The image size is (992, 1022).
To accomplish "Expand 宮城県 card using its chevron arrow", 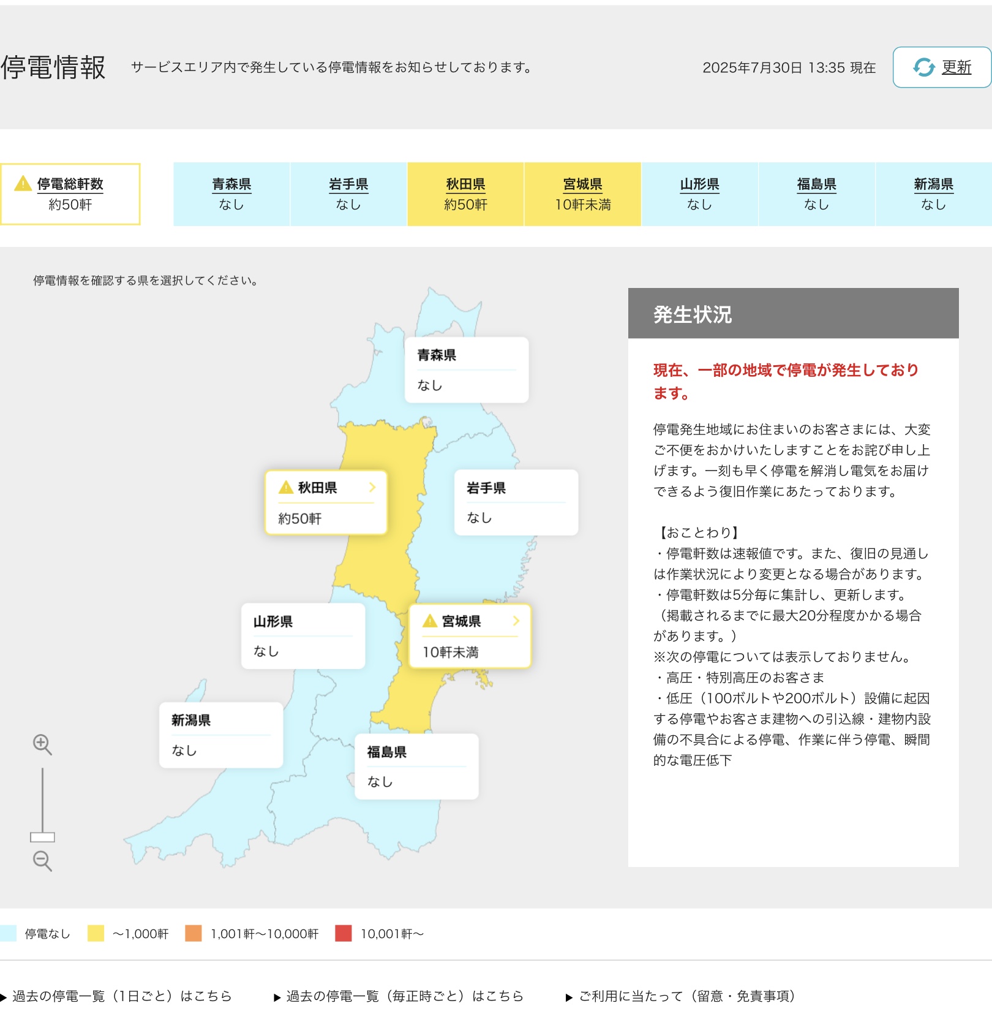I will tap(516, 621).
